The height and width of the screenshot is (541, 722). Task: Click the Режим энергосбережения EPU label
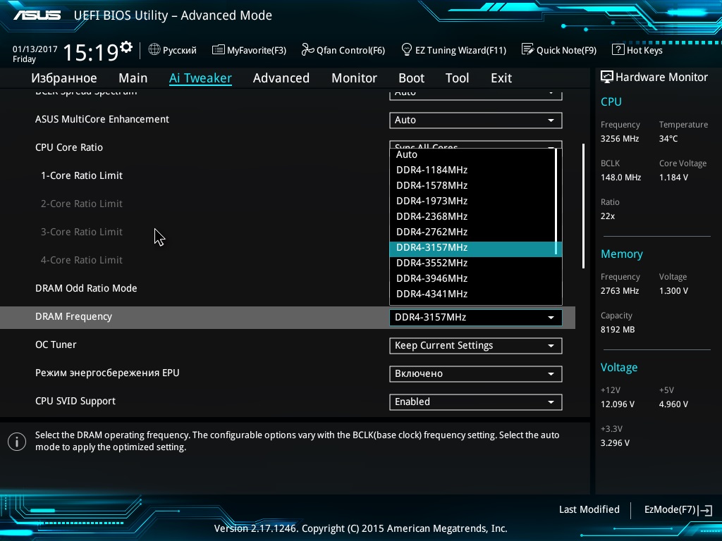point(107,373)
